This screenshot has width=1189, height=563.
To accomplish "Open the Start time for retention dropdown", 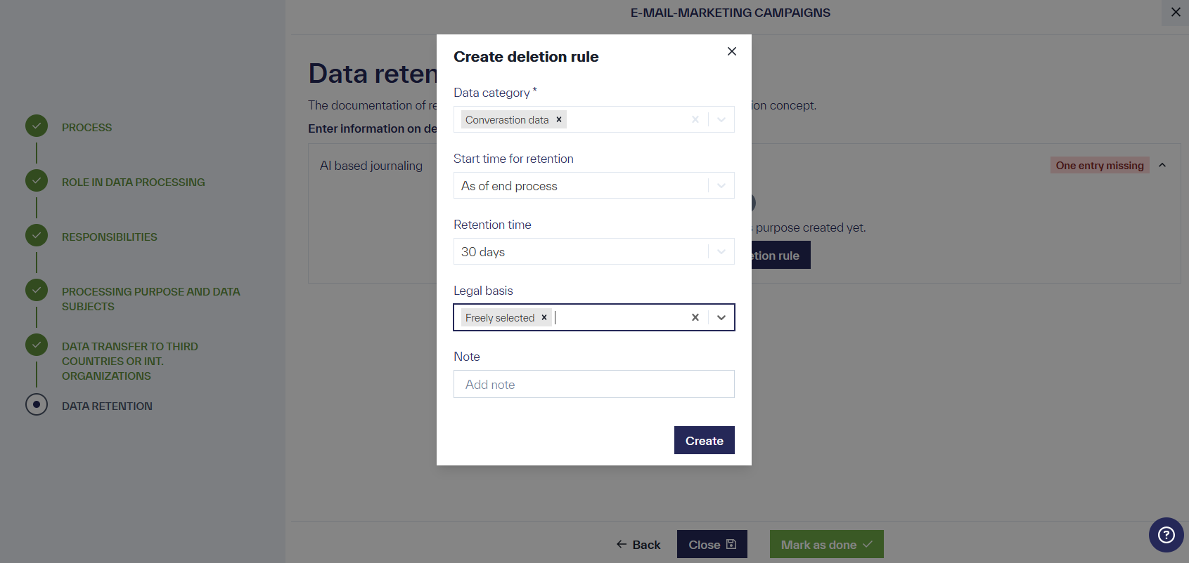I will [720, 185].
